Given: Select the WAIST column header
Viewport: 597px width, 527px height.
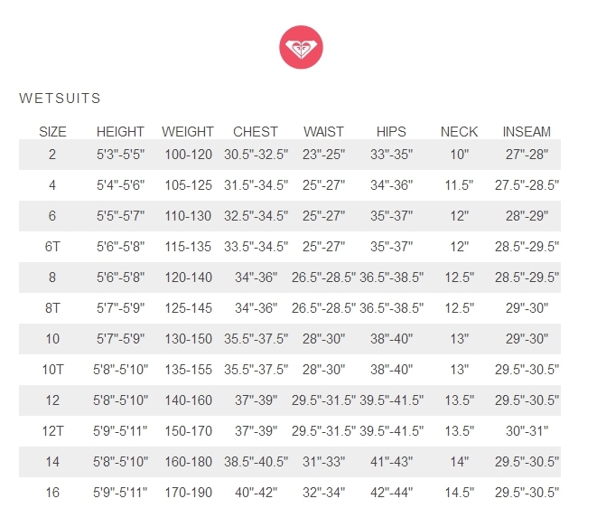Looking at the screenshot, I should point(323,132).
